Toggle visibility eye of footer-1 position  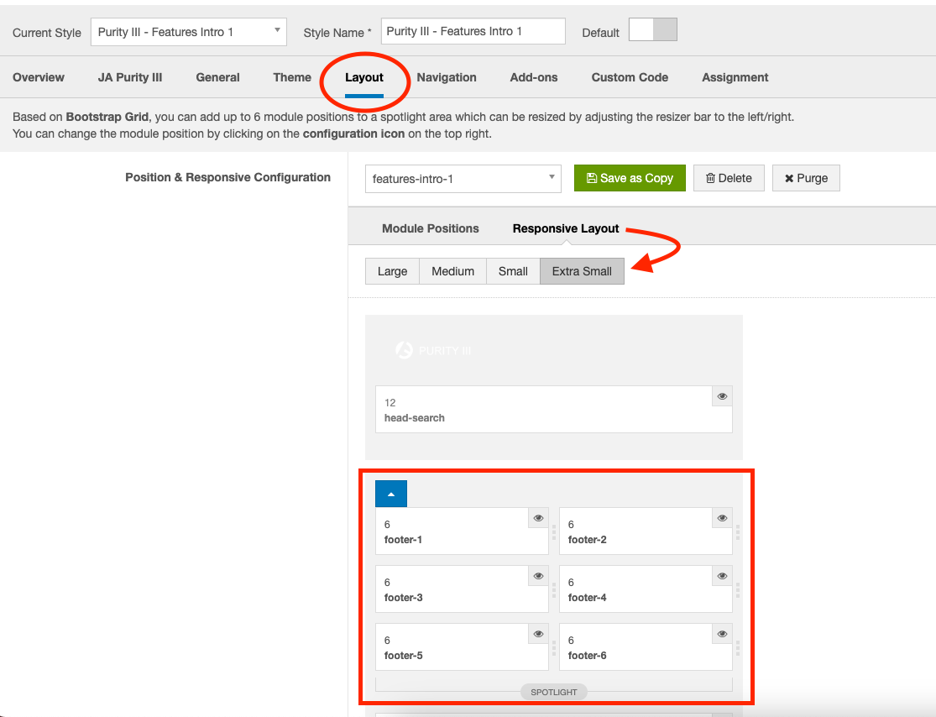pos(538,518)
